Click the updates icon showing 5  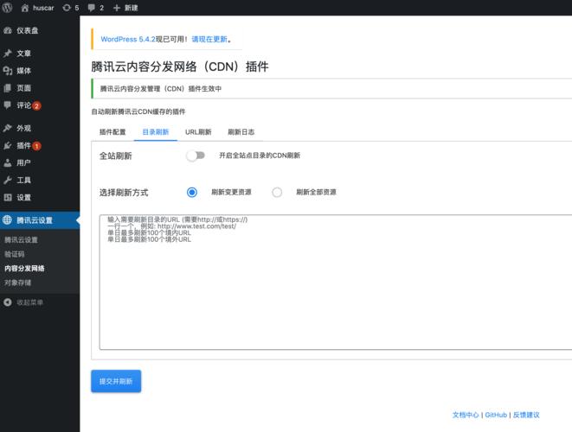point(67,8)
